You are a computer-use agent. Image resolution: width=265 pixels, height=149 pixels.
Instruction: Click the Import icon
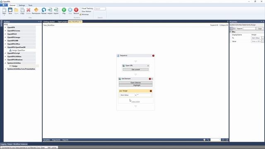pyautogui.click(x=50, y=10)
